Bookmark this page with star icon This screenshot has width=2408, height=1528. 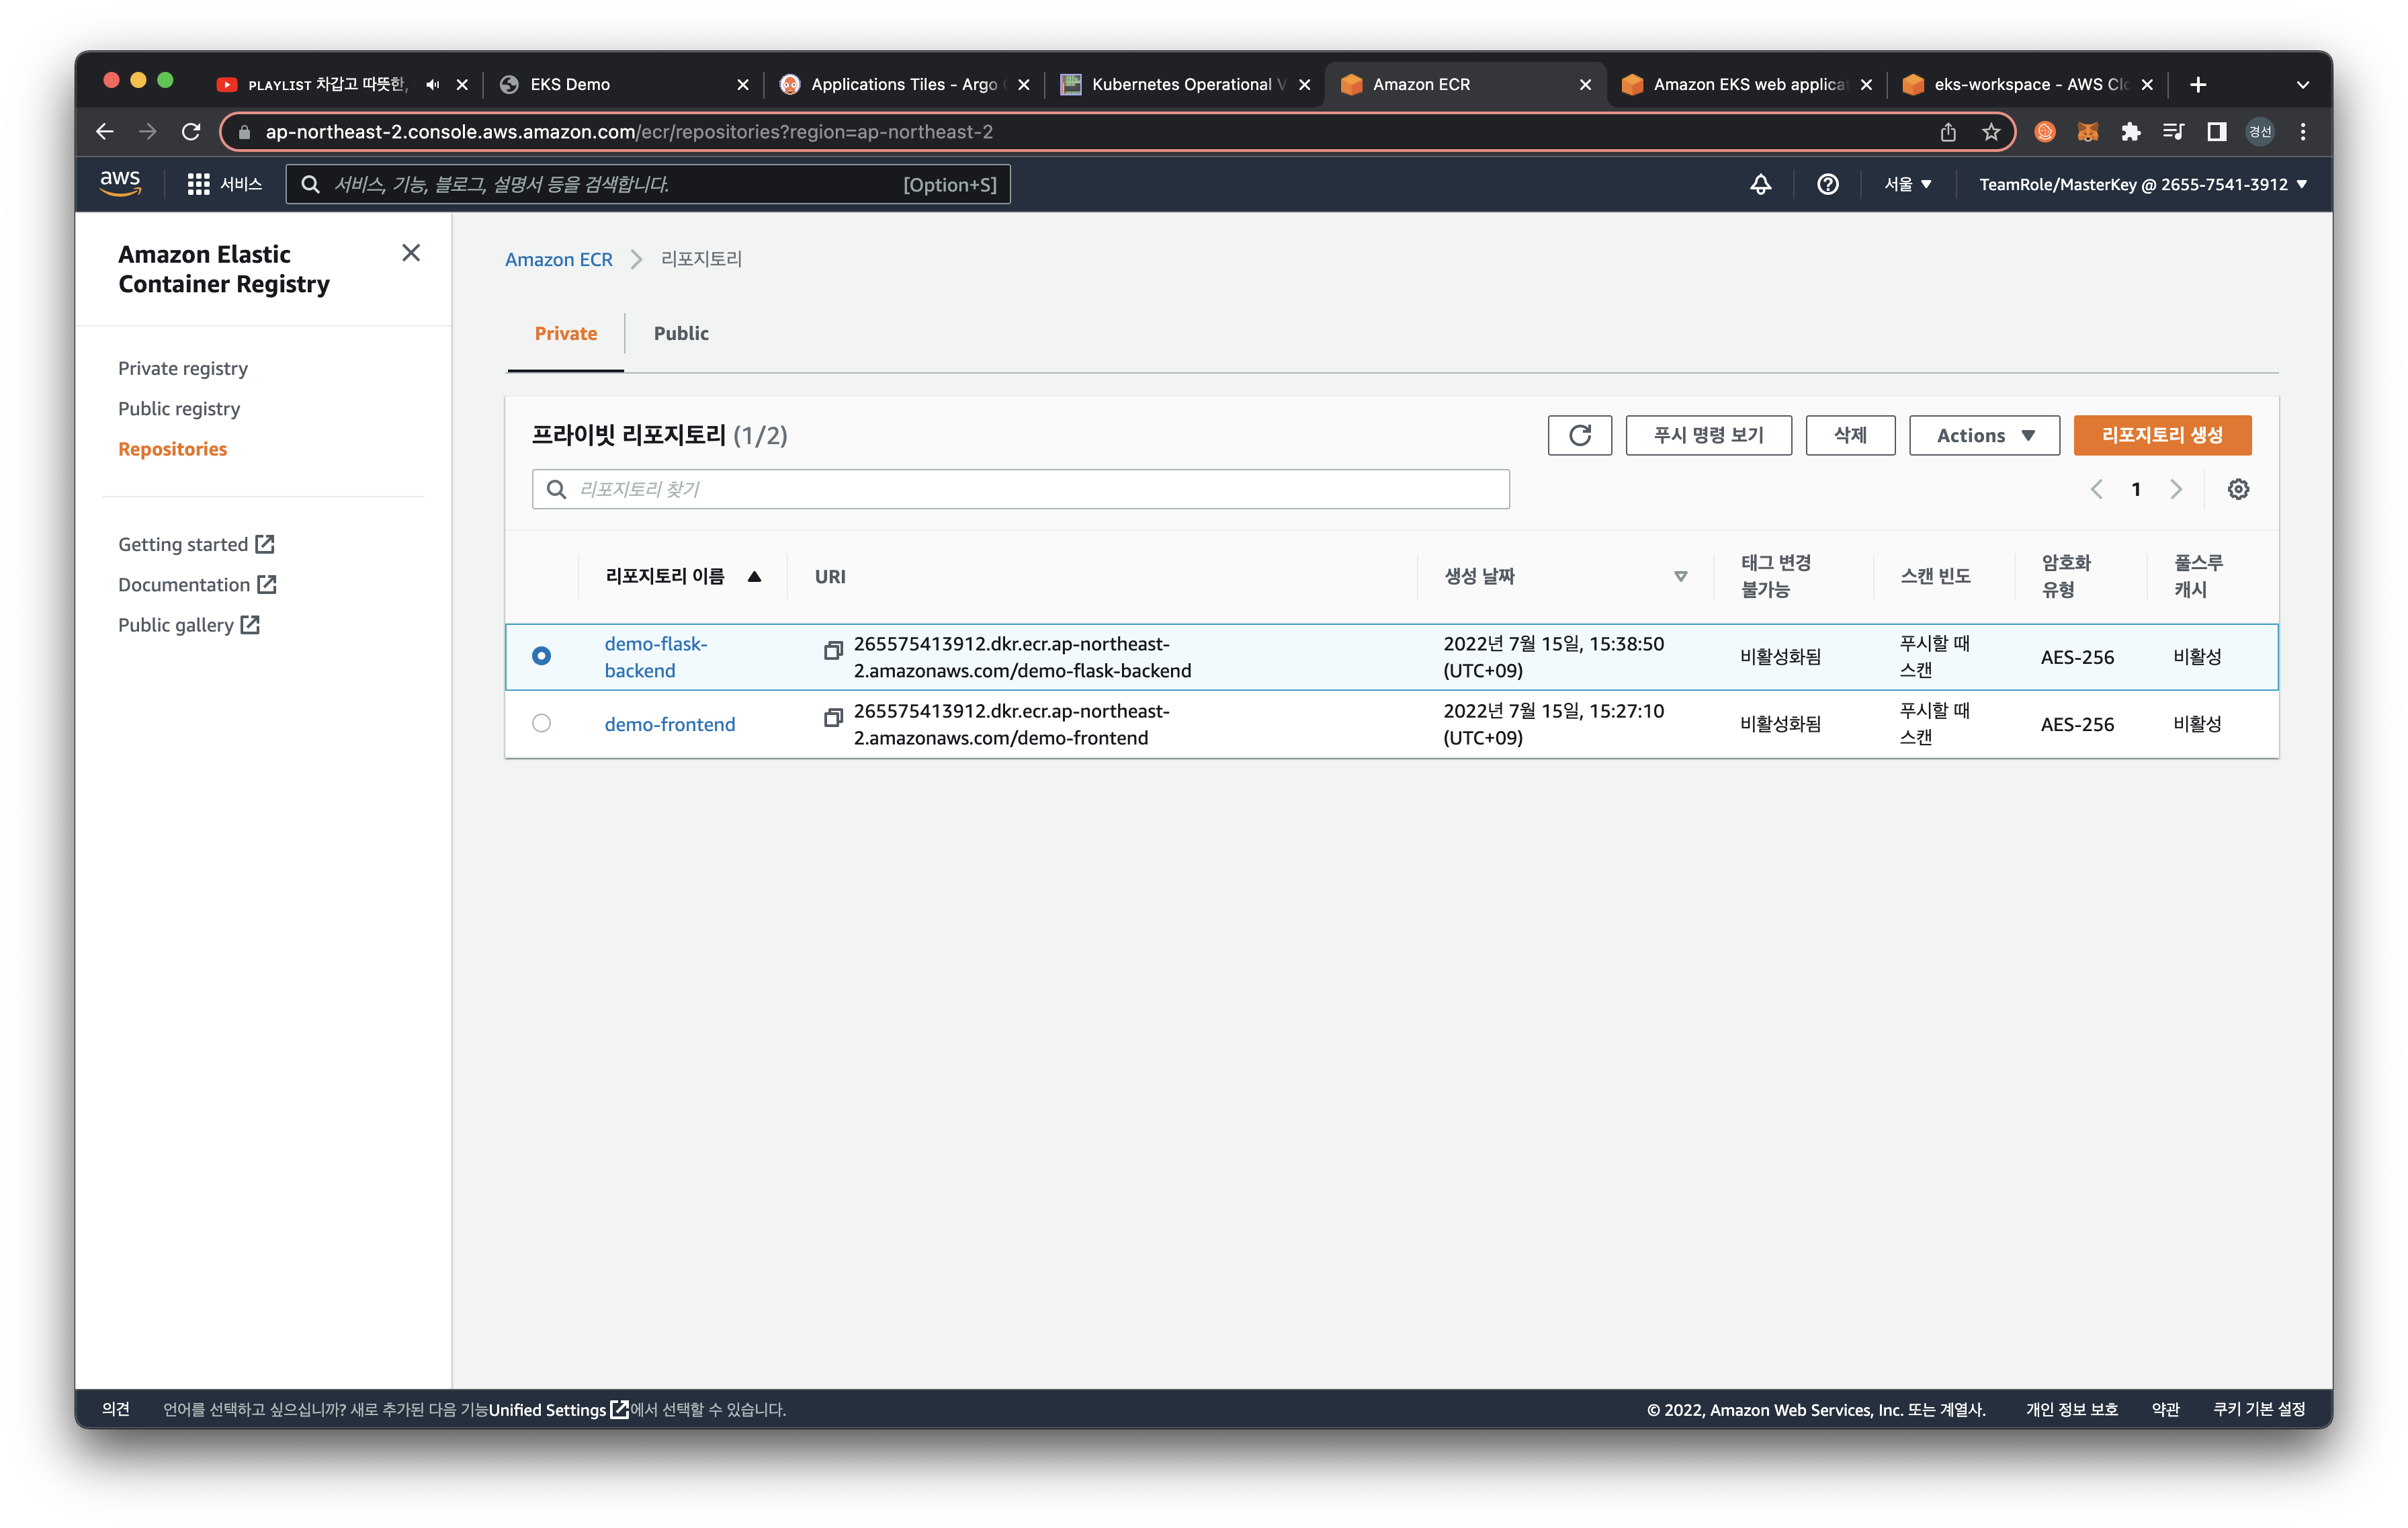tap(1991, 132)
